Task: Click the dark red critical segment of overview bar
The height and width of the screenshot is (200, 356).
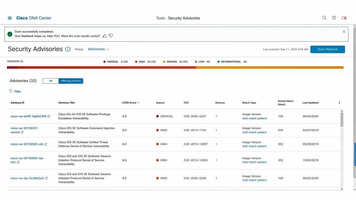Action: pyautogui.click(x=12, y=67)
